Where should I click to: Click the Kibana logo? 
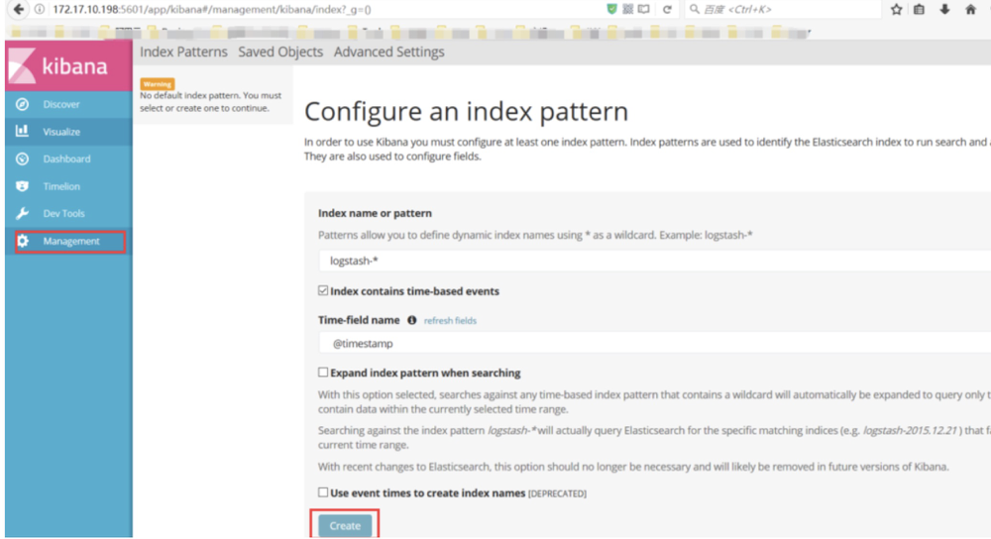[x=68, y=65]
